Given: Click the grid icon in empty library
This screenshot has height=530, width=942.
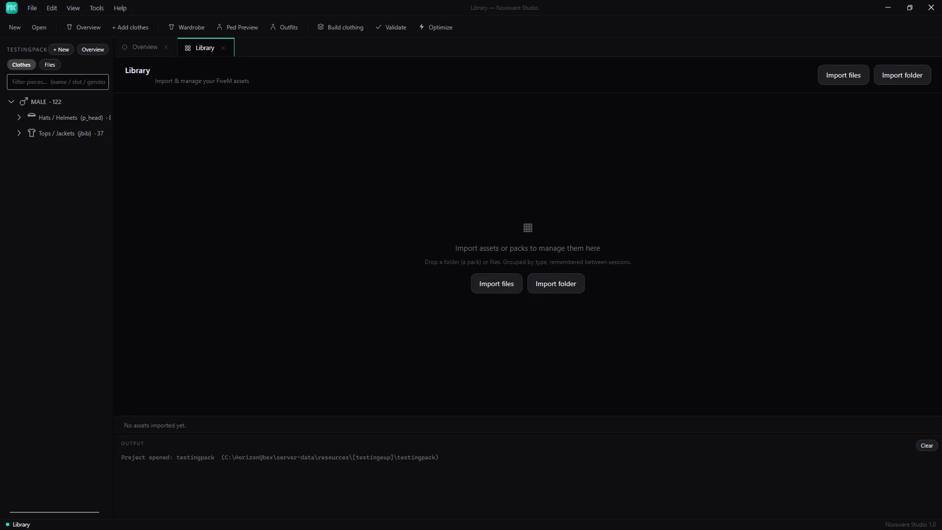Looking at the screenshot, I should 528,228.
